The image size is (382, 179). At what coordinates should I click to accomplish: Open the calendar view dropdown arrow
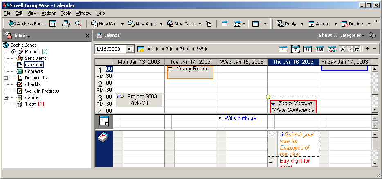(265, 24)
